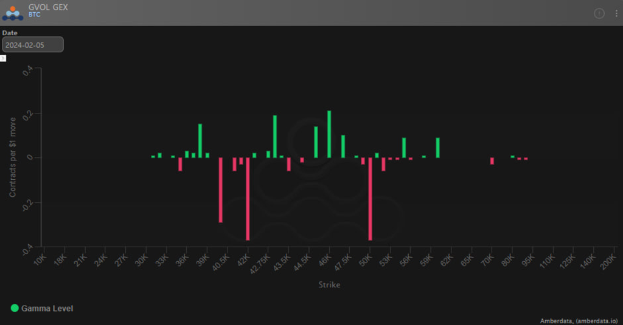This screenshot has width=623, height=325.
Task: Toggle the Gamma Level legend series
Action: pyautogui.click(x=47, y=309)
